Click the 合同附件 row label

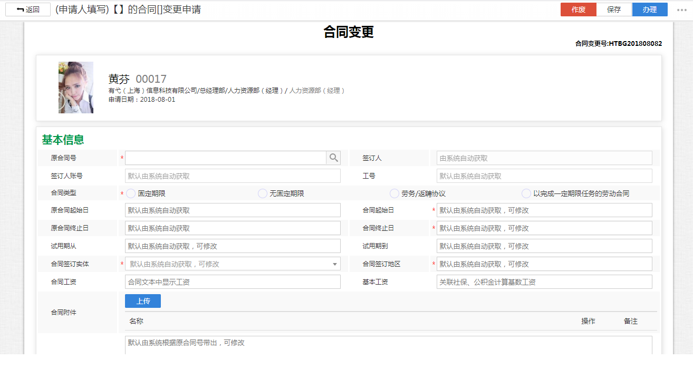(x=64, y=313)
